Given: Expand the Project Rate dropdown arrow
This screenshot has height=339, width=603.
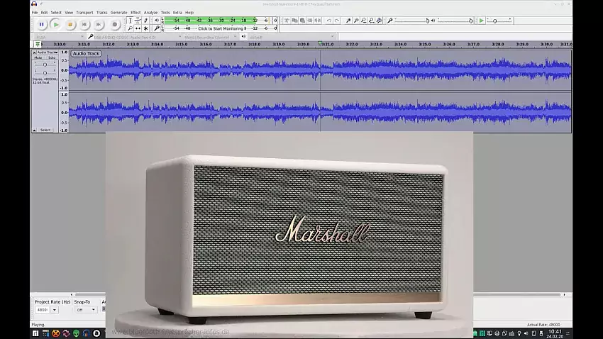Looking at the screenshot, I should (x=54, y=310).
